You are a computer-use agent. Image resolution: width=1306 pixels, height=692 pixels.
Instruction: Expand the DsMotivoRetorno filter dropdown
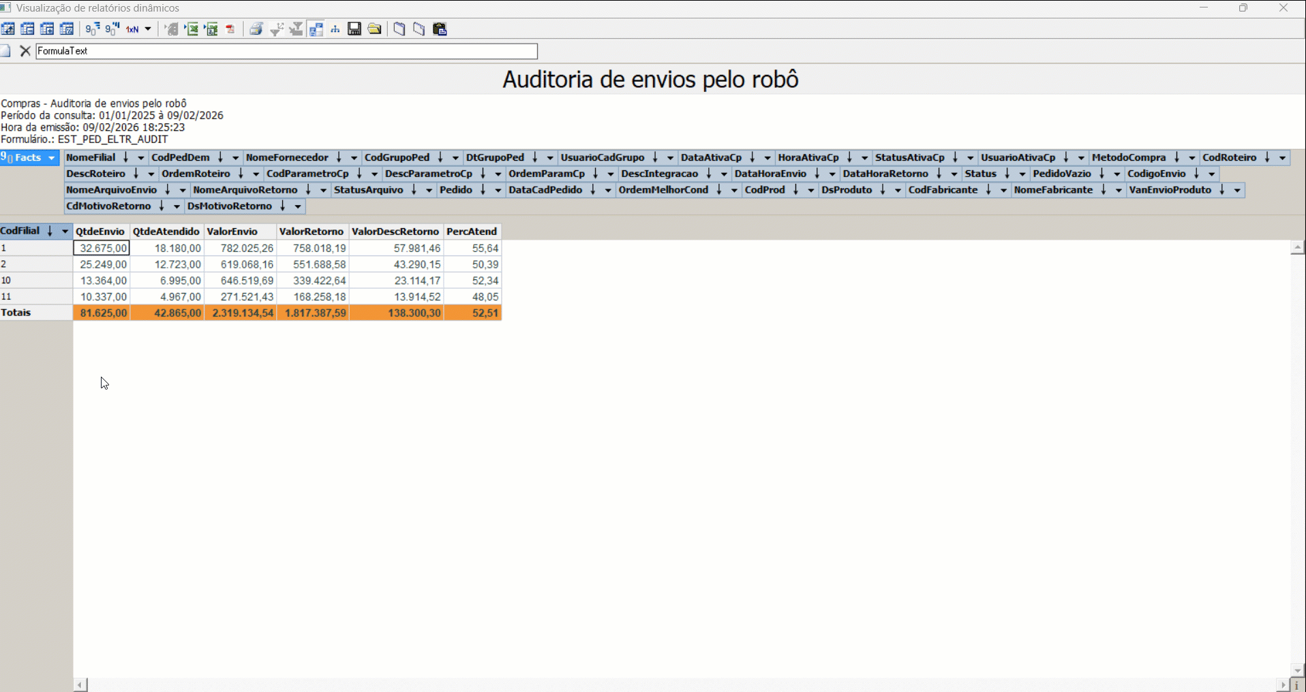click(x=298, y=206)
